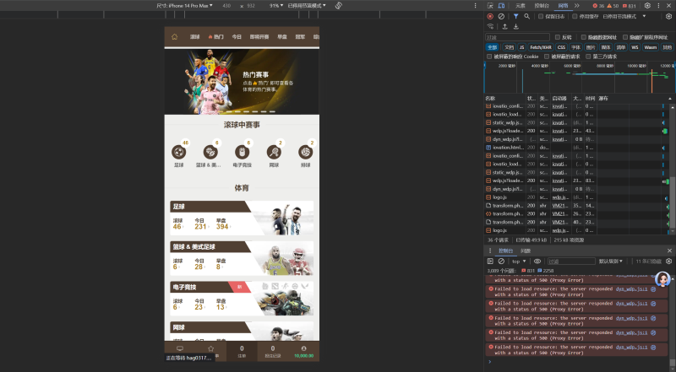The height and width of the screenshot is (372, 676).
Task: Expand the console 默认级别 log level dropdown
Action: [x=612, y=261]
